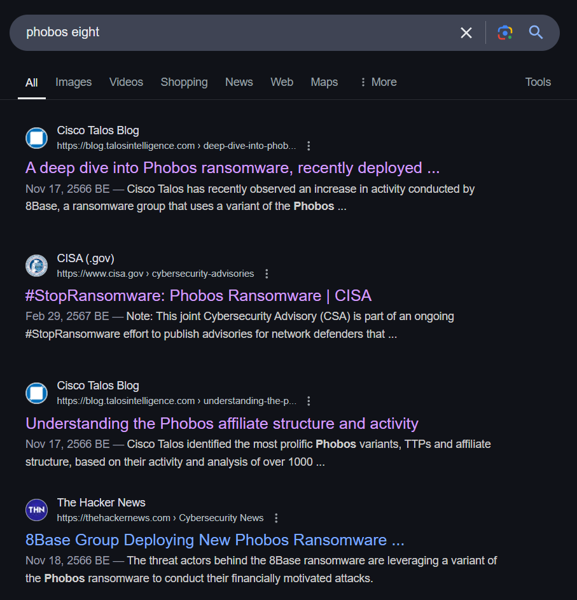Expand the More search filters menu
The image size is (577, 600).
tap(378, 82)
